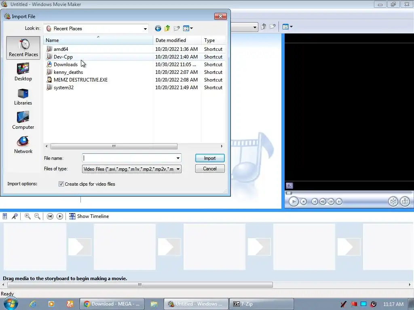Zoom out on the timeline

[x=38, y=216]
